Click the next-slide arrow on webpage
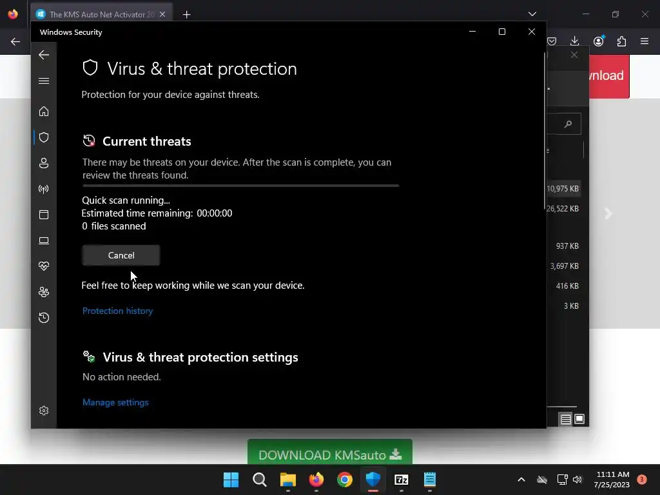The width and height of the screenshot is (660, 495). point(608,213)
